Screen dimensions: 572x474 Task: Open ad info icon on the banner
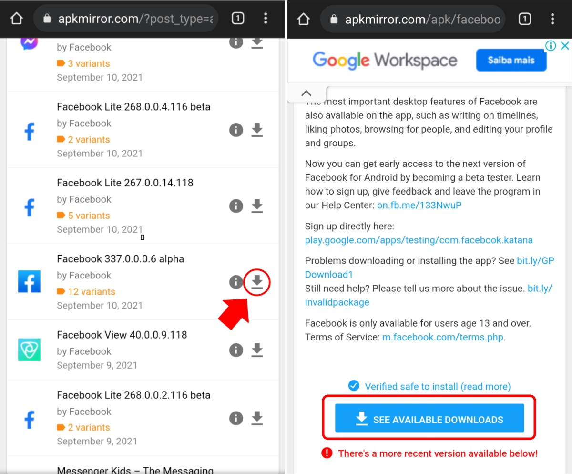(x=551, y=46)
